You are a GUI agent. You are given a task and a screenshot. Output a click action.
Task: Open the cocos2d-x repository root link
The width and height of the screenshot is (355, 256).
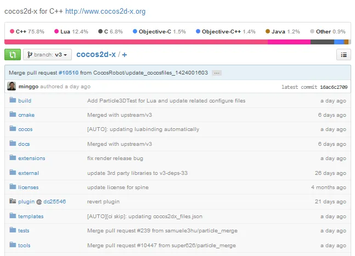coord(95,54)
